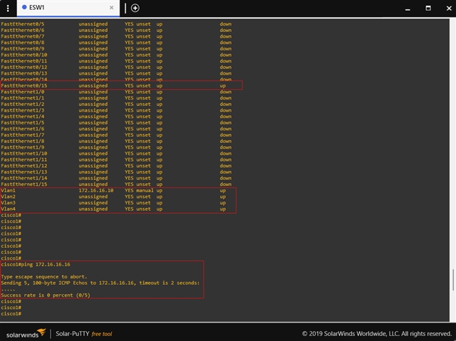Viewport: 456px width, 341px height.
Task: Click the Vlan3 interface name
Action: pos(8,203)
